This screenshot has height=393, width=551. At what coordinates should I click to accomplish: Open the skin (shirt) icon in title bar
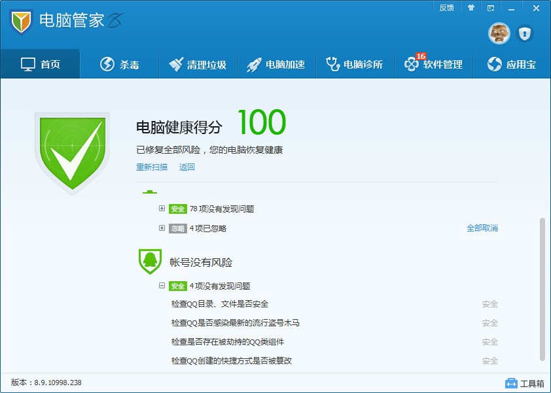[471, 8]
